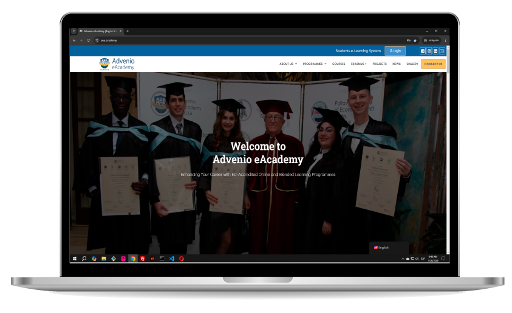Open Adobe Illustrator from the taskbar
This screenshot has width=512, height=313.
pyautogui.click(x=152, y=258)
